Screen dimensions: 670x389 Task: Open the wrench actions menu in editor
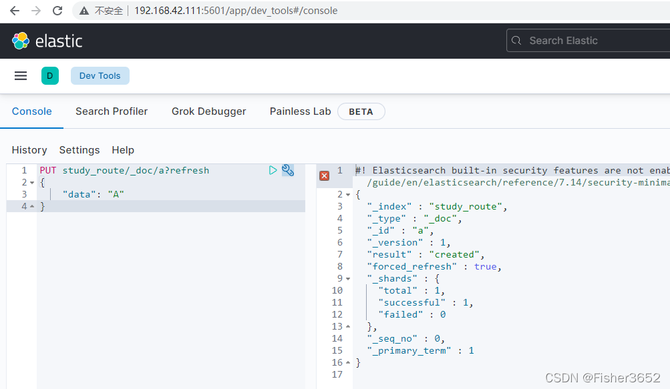[x=288, y=170]
